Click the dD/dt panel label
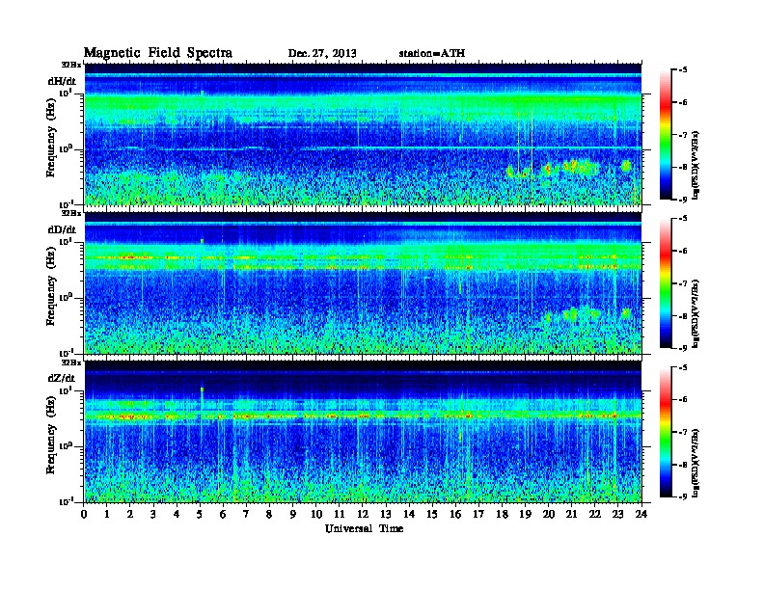Viewport: 764px width, 590px height. click(x=62, y=229)
